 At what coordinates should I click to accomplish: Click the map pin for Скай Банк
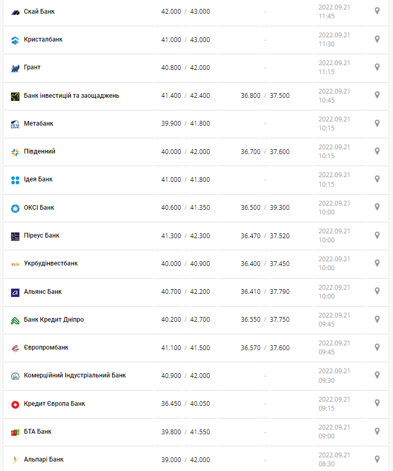377,11
